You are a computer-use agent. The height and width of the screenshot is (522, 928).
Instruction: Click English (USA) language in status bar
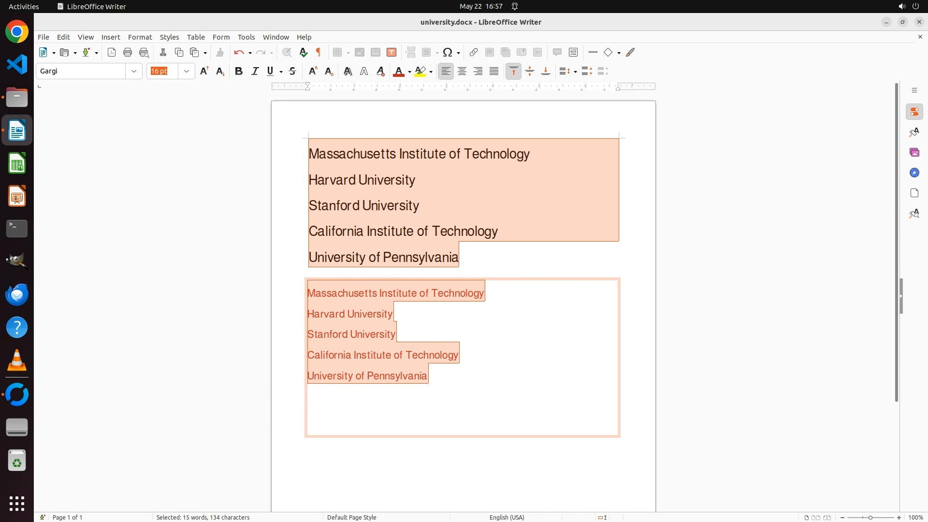point(507,517)
